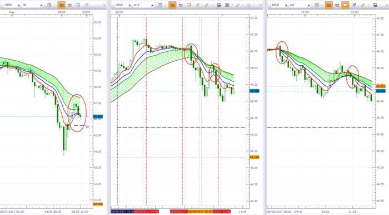The image size is (389, 215).
Task: Click the search icon in H4 chart toolbar
Action: pos(104,5)
